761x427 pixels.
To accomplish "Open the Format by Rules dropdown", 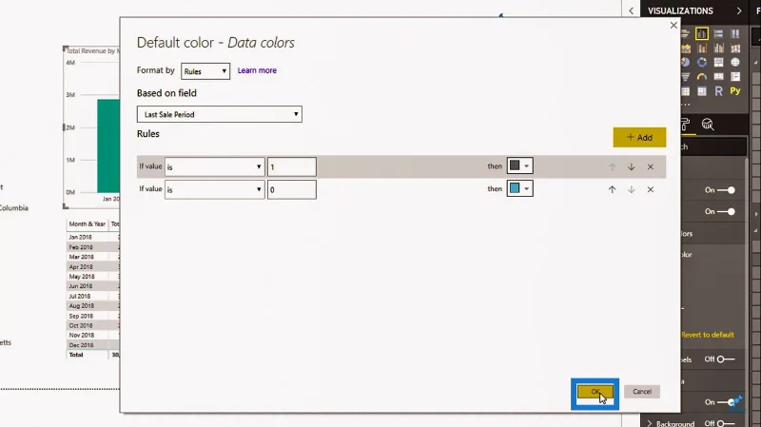I will tap(205, 71).
